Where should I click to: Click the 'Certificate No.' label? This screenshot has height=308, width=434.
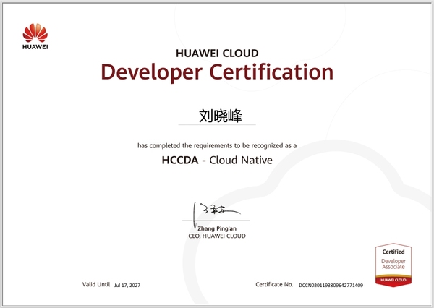[x=274, y=284]
